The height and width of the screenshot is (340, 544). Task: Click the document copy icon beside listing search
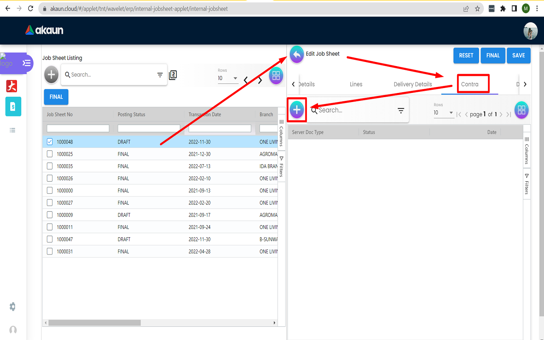point(173,75)
